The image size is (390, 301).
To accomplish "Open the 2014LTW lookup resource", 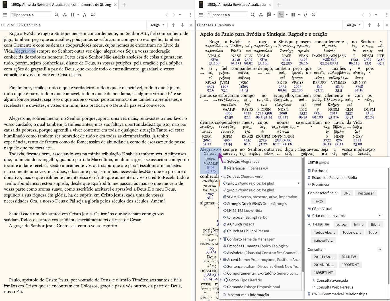I will point(348,257).
